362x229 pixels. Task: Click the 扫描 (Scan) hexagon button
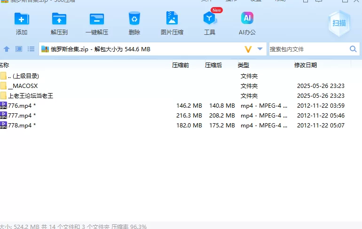[x=339, y=23]
